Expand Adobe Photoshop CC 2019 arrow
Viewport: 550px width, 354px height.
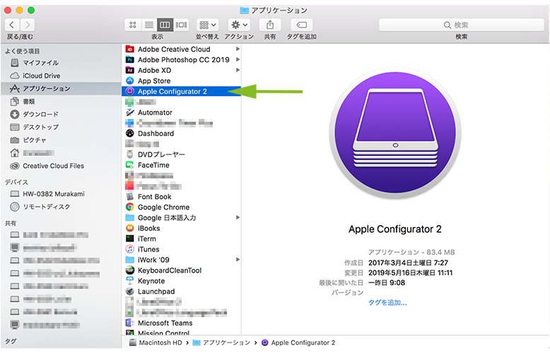(238, 59)
